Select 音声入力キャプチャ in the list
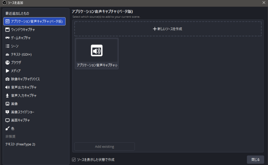 (35, 96)
